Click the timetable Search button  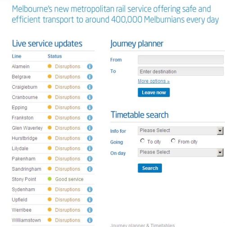[x=150, y=168]
